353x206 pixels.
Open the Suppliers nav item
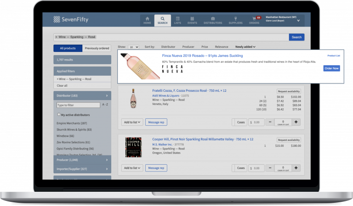tap(235, 20)
